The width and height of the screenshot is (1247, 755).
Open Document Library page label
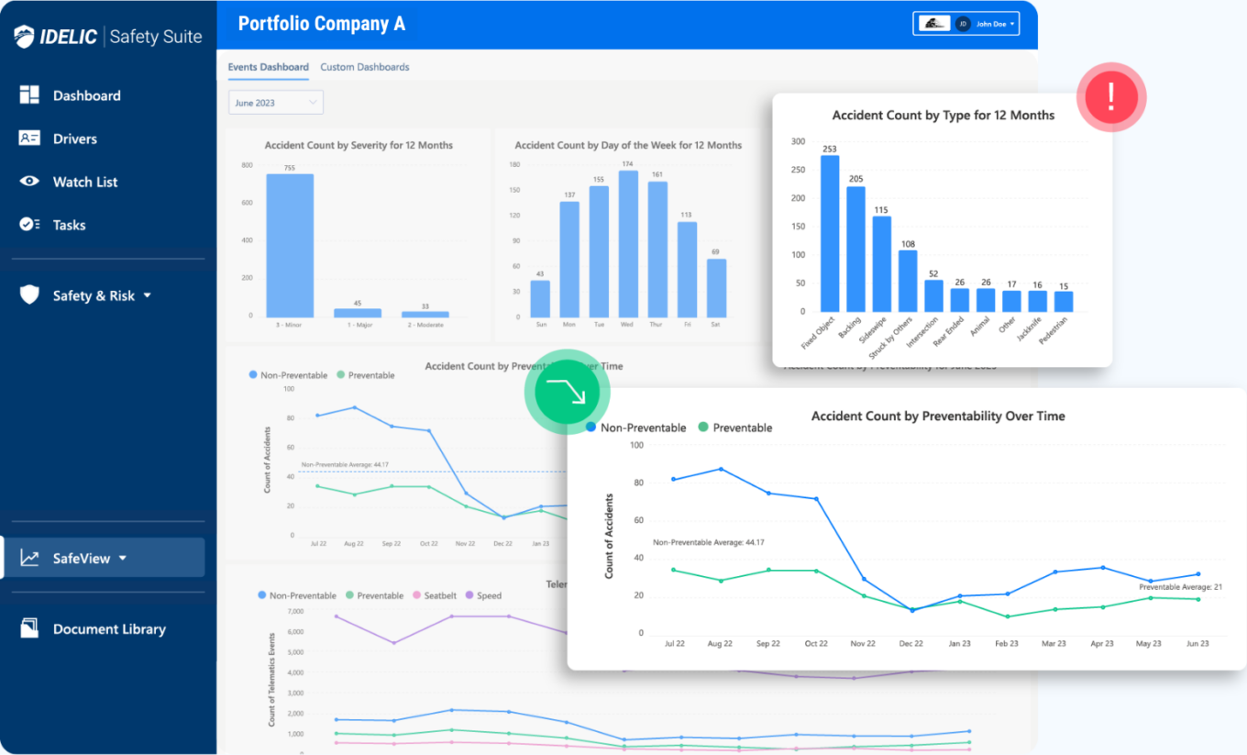[x=109, y=628]
